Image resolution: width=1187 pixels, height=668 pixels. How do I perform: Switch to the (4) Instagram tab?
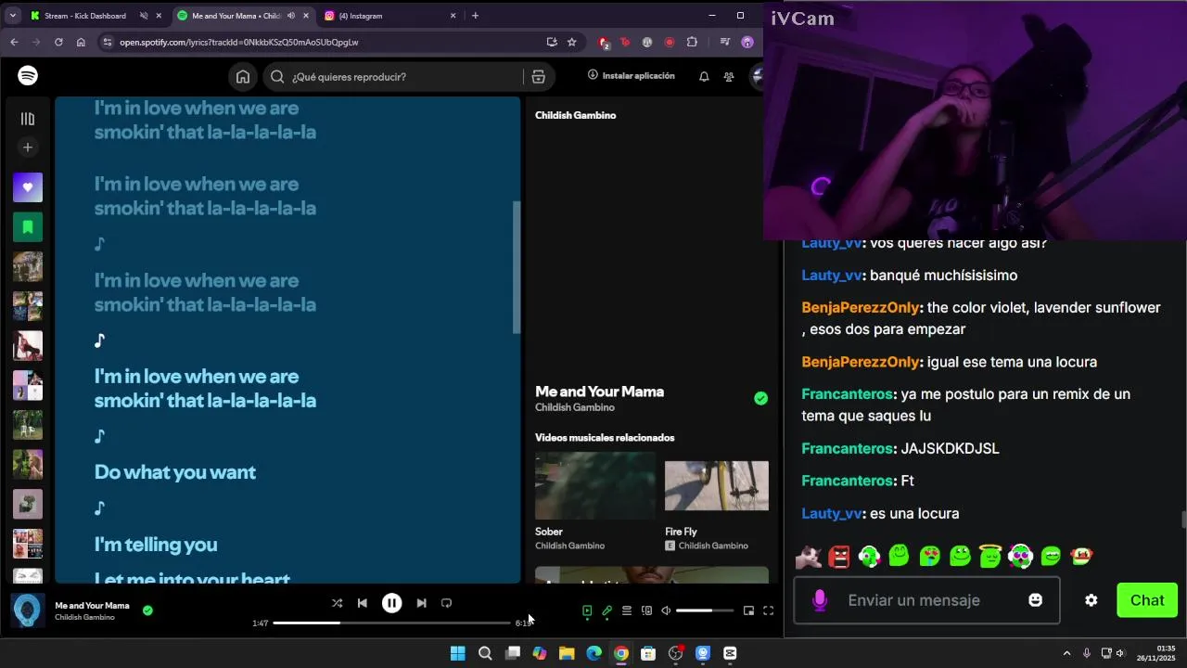(361, 16)
